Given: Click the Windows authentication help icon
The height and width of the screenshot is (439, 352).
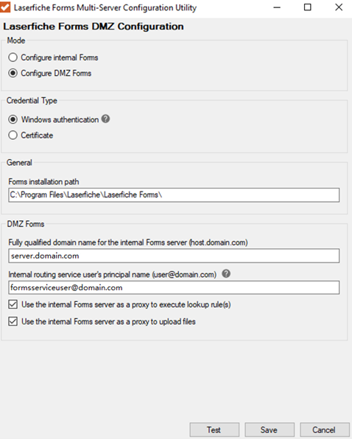Looking at the screenshot, I should point(105,119).
